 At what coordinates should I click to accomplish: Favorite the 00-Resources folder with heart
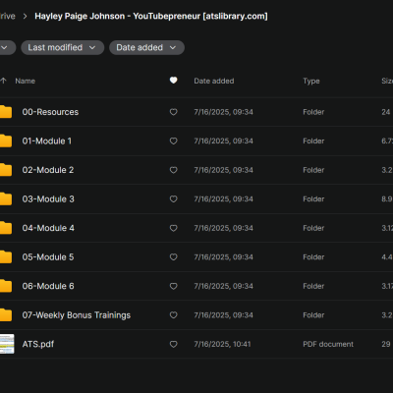click(x=174, y=112)
